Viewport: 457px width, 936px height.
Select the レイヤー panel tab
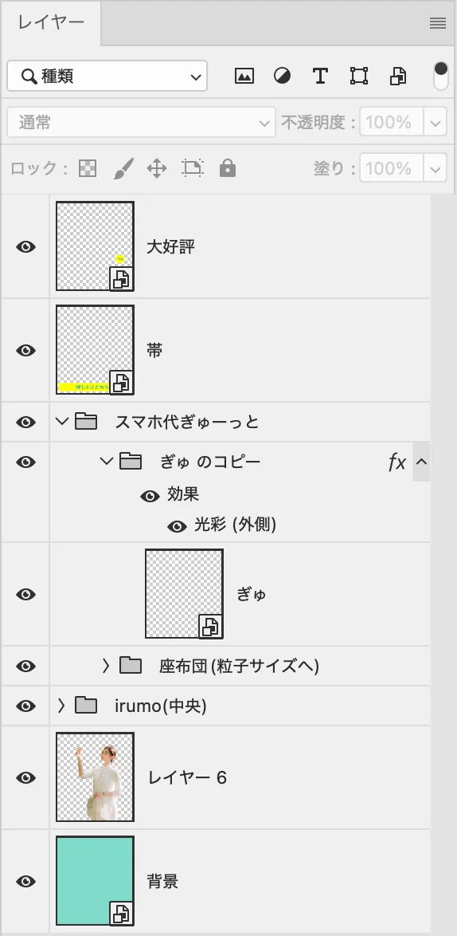point(51,23)
